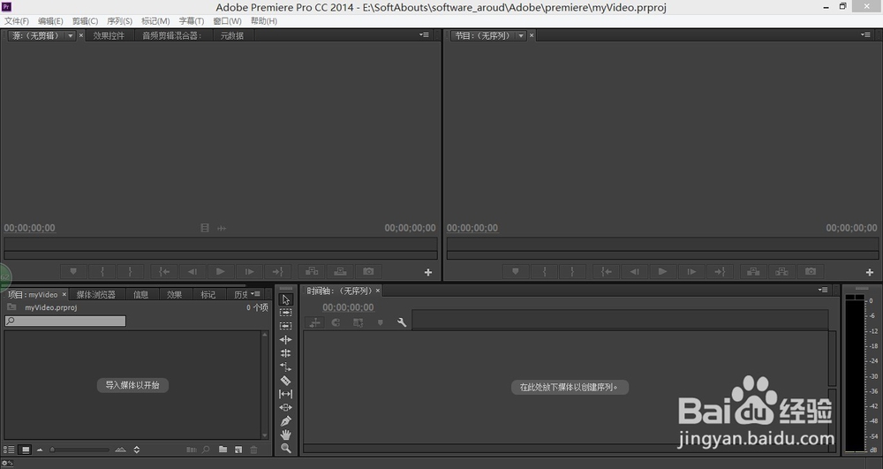The image size is (883, 469).
Task: Step back one frame in source monitor
Action: pyautogui.click(x=192, y=271)
